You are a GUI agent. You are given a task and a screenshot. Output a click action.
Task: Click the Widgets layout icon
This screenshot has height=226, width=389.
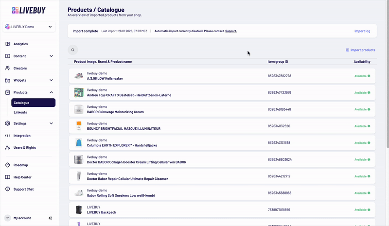(x=8, y=80)
